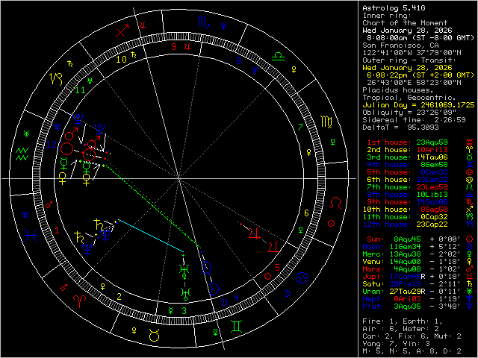Click the blue Gemini glyph on the wheel
This screenshot has width=478, height=358.
click(235, 325)
